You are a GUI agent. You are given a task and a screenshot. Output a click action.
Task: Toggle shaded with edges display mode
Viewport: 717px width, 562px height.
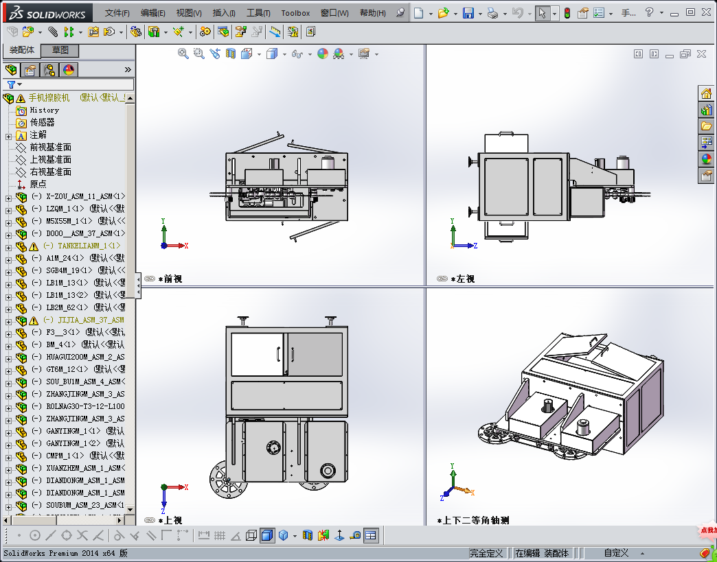point(267,535)
